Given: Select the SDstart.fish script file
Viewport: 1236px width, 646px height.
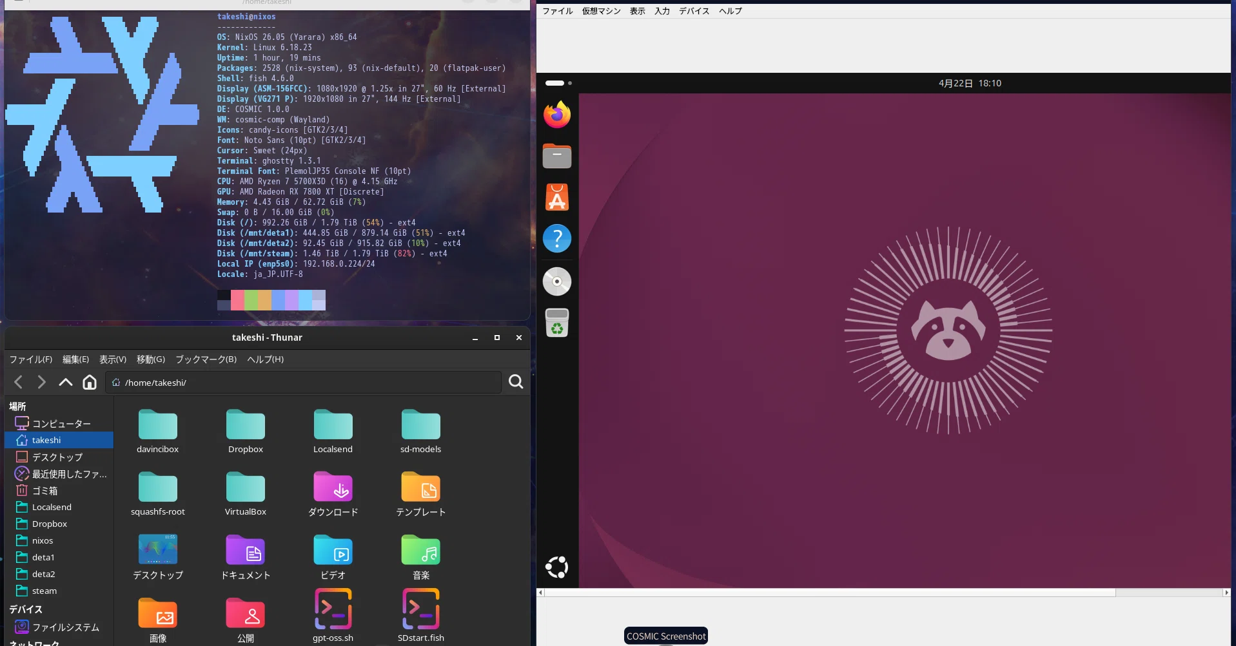Looking at the screenshot, I should (421, 616).
